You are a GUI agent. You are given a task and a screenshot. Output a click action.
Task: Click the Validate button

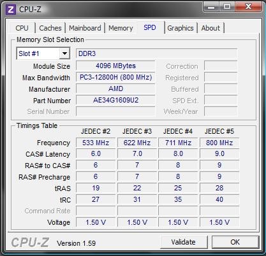[183, 242]
